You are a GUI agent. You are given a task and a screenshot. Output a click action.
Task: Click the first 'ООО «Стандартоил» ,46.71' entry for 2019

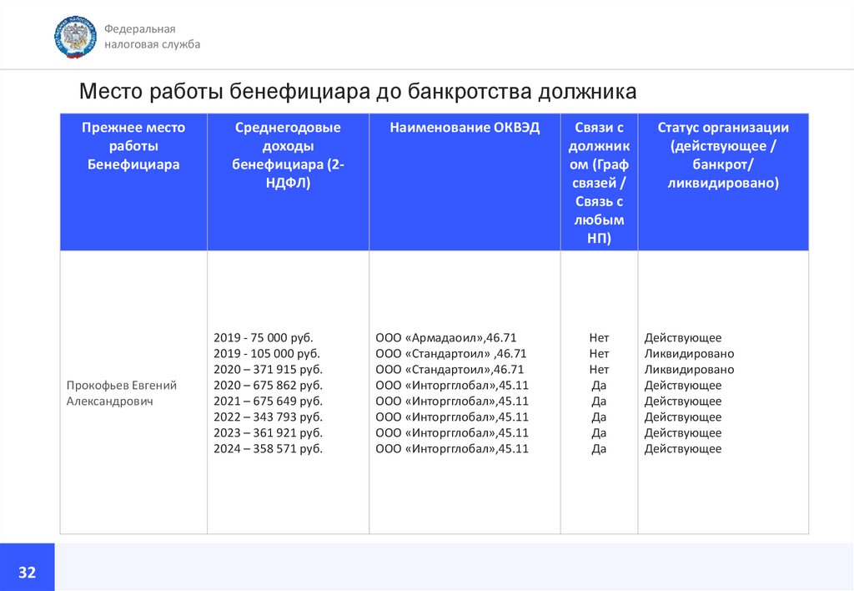(451, 353)
